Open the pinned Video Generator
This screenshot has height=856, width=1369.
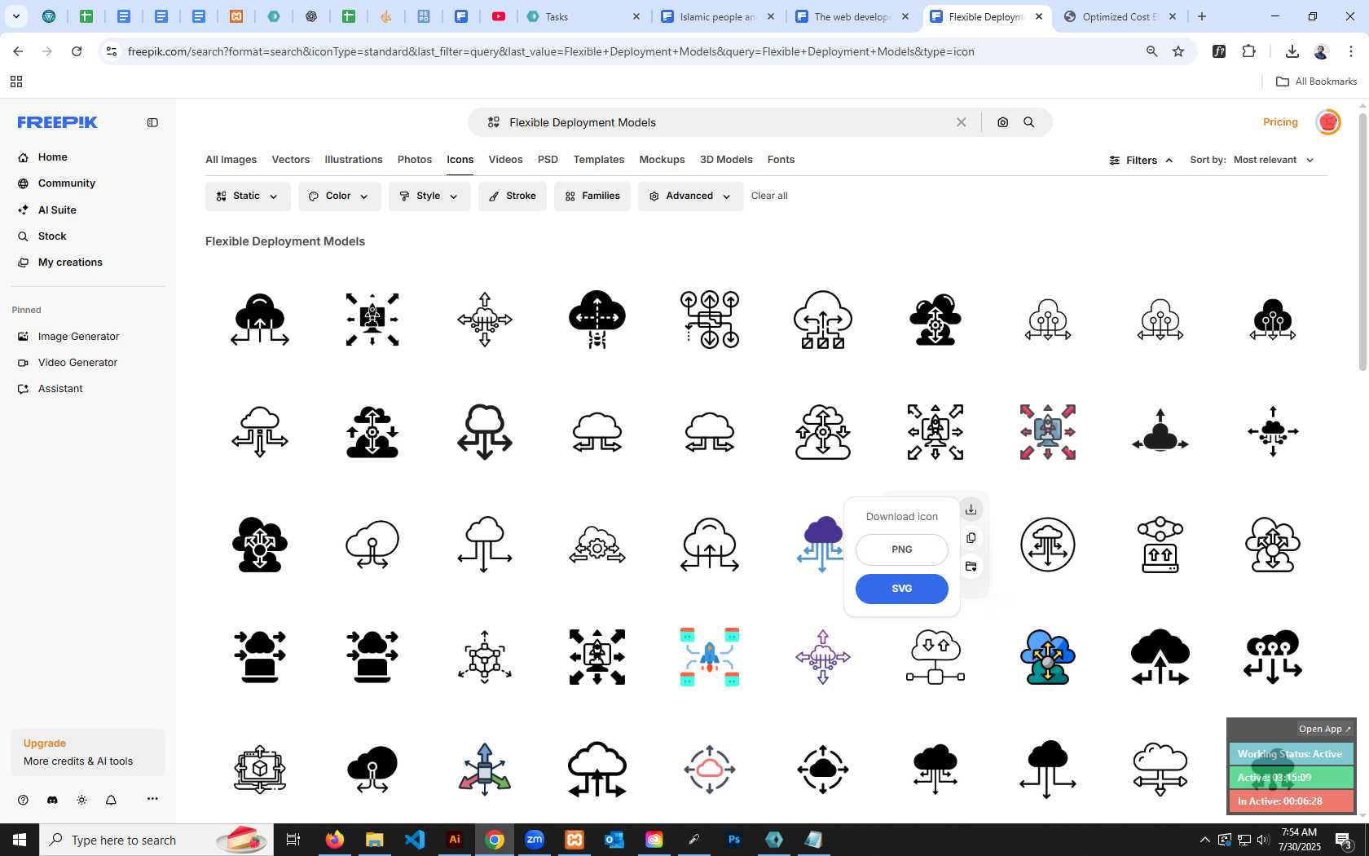(77, 363)
